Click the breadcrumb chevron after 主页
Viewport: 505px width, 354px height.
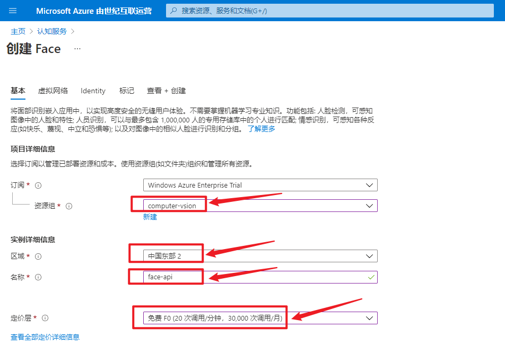(31, 31)
